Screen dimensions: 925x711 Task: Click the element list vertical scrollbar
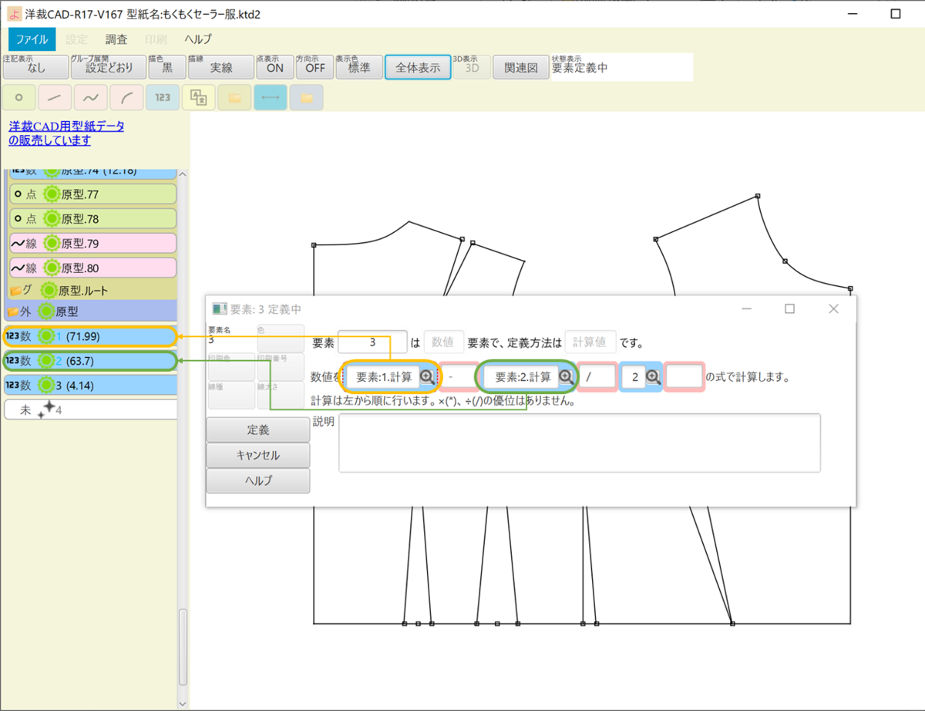click(x=183, y=647)
